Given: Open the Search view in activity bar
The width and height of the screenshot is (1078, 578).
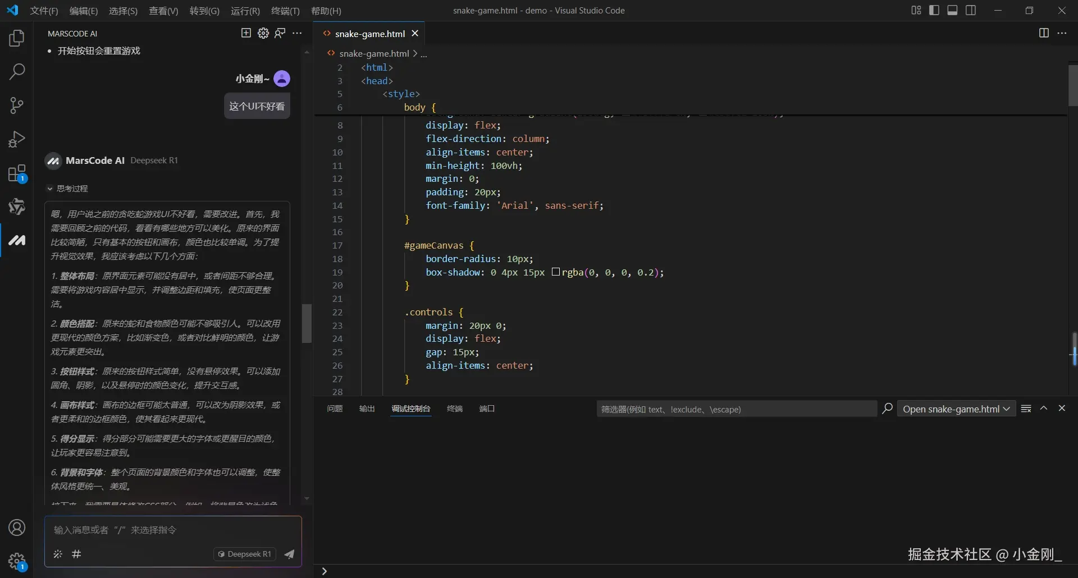Looking at the screenshot, I should tap(17, 72).
